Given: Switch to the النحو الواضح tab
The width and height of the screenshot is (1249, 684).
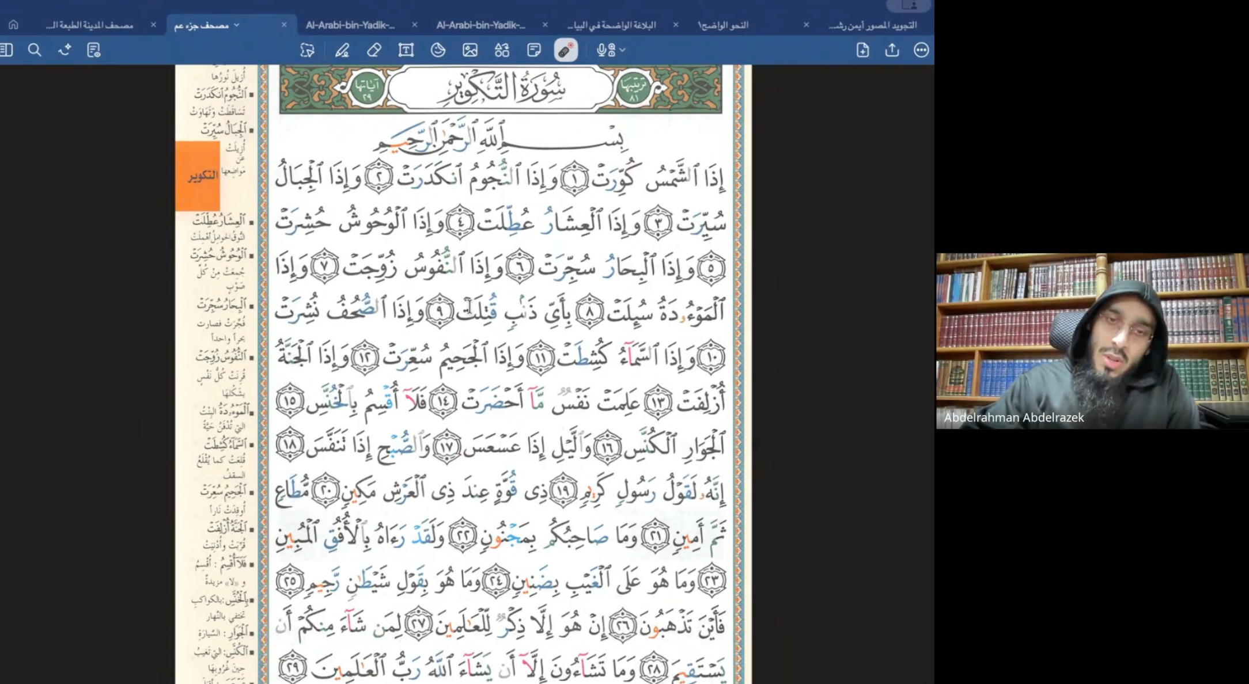Looking at the screenshot, I should 723,25.
